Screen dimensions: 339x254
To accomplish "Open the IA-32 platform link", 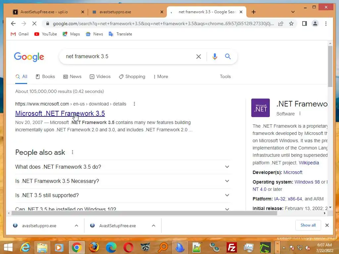I will coord(280,199).
